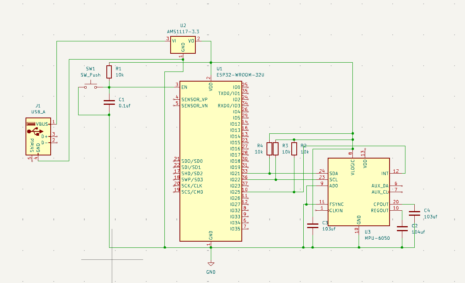Viewport: 465px width, 283px height.
Task: Click the REGOUT pin label
Action: pyautogui.click(x=380, y=211)
